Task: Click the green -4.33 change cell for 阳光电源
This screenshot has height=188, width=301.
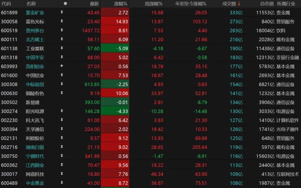Action: (x=115, y=111)
